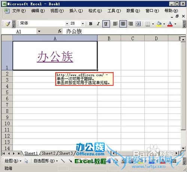Click the Select All corner button
This screenshot has width=187, height=172.
[x=7, y=38]
